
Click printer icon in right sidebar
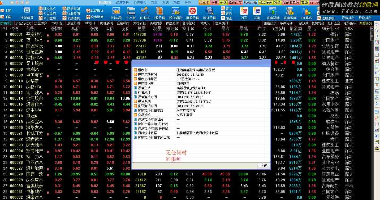coord(377,142)
